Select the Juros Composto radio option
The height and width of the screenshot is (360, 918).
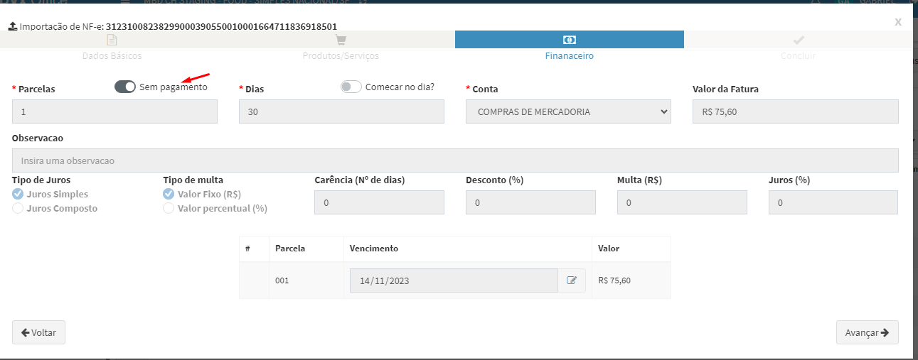[18, 209]
